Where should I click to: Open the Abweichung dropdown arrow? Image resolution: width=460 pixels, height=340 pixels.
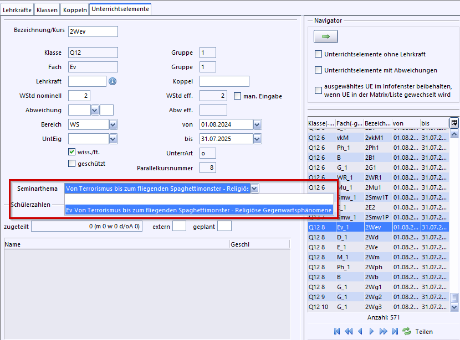point(94,111)
